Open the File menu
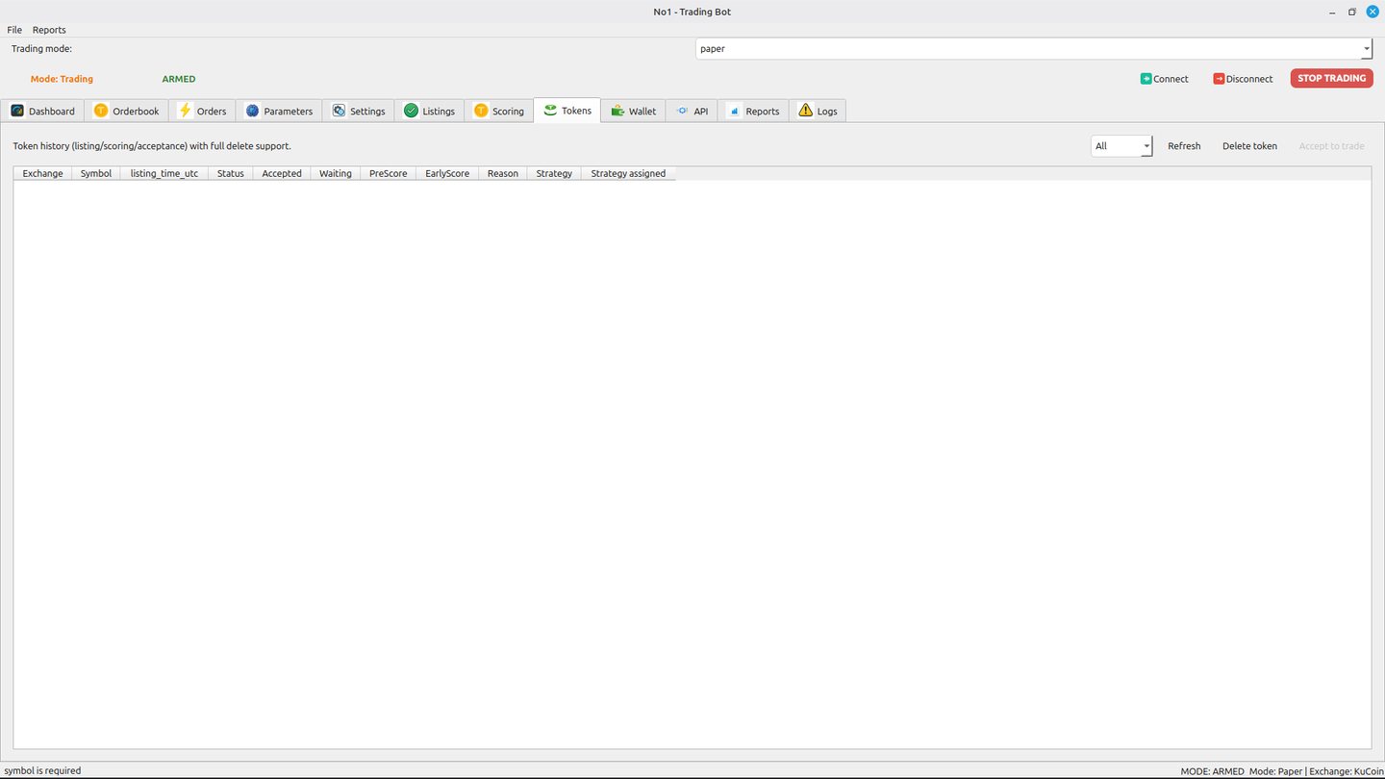The image size is (1385, 779). pyautogui.click(x=14, y=30)
